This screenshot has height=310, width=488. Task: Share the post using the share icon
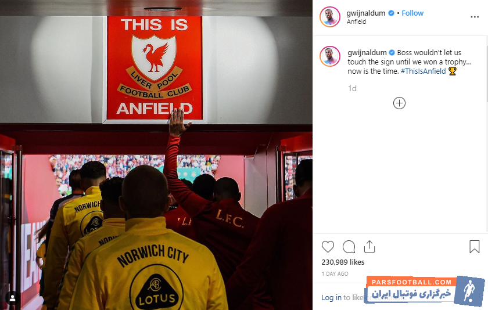[369, 247]
